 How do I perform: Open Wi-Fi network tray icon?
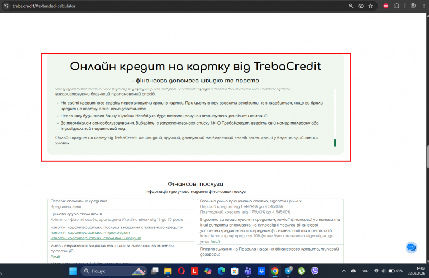point(376,271)
